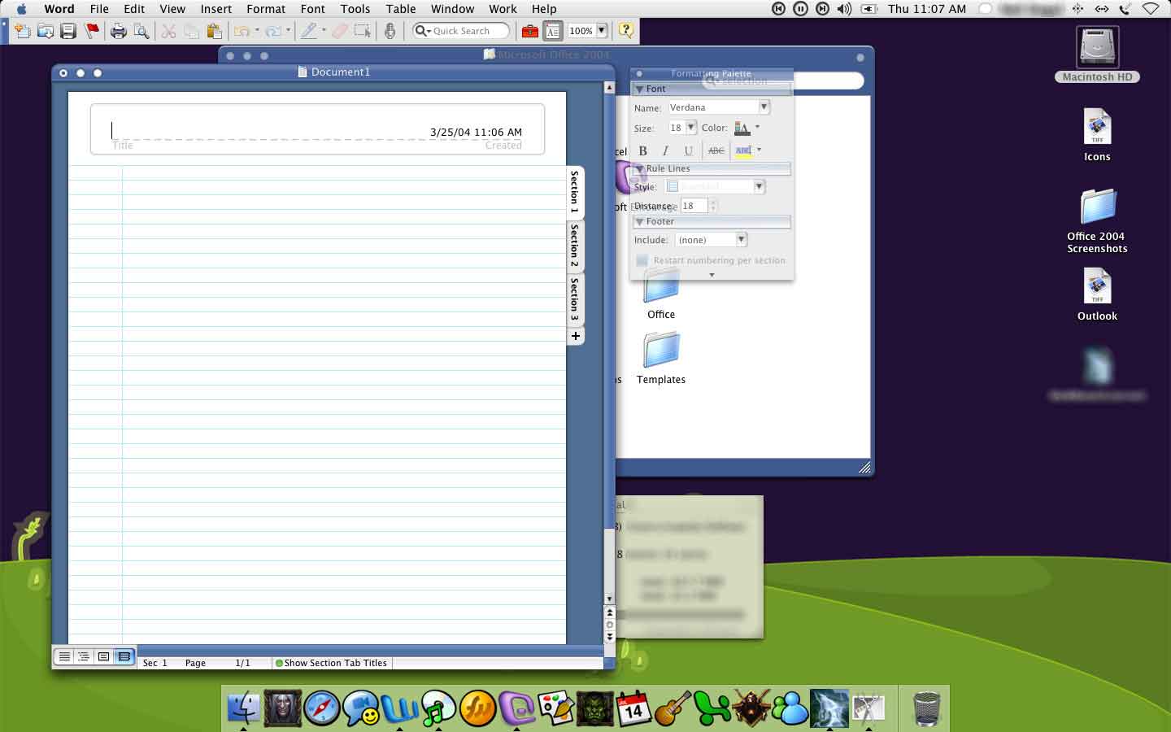Click the notebook Title field
The height and width of the screenshot is (732, 1171).
tap(317, 132)
